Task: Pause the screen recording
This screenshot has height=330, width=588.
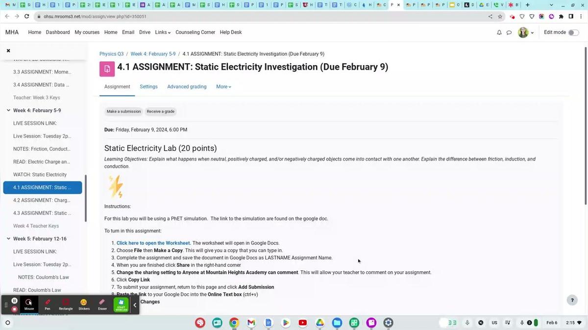Action: 15,301
